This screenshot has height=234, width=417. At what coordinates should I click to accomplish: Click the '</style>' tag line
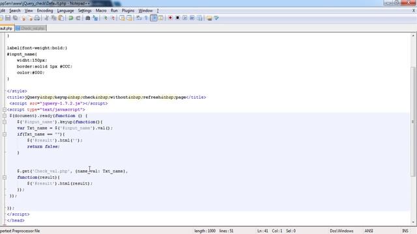[17, 91]
